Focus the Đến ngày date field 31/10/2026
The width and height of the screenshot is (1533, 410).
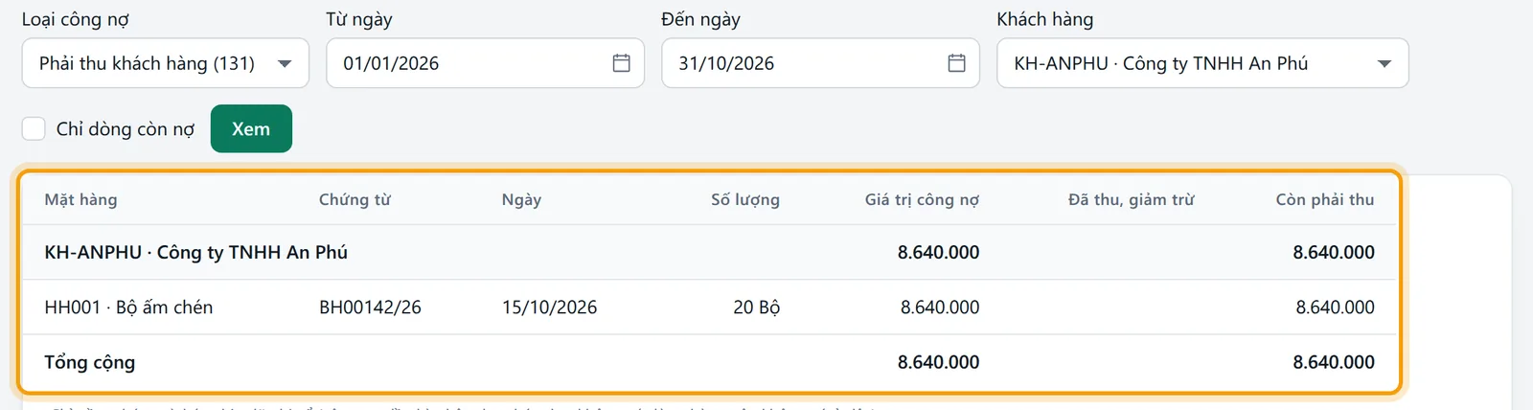pyautogui.click(x=820, y=63)
